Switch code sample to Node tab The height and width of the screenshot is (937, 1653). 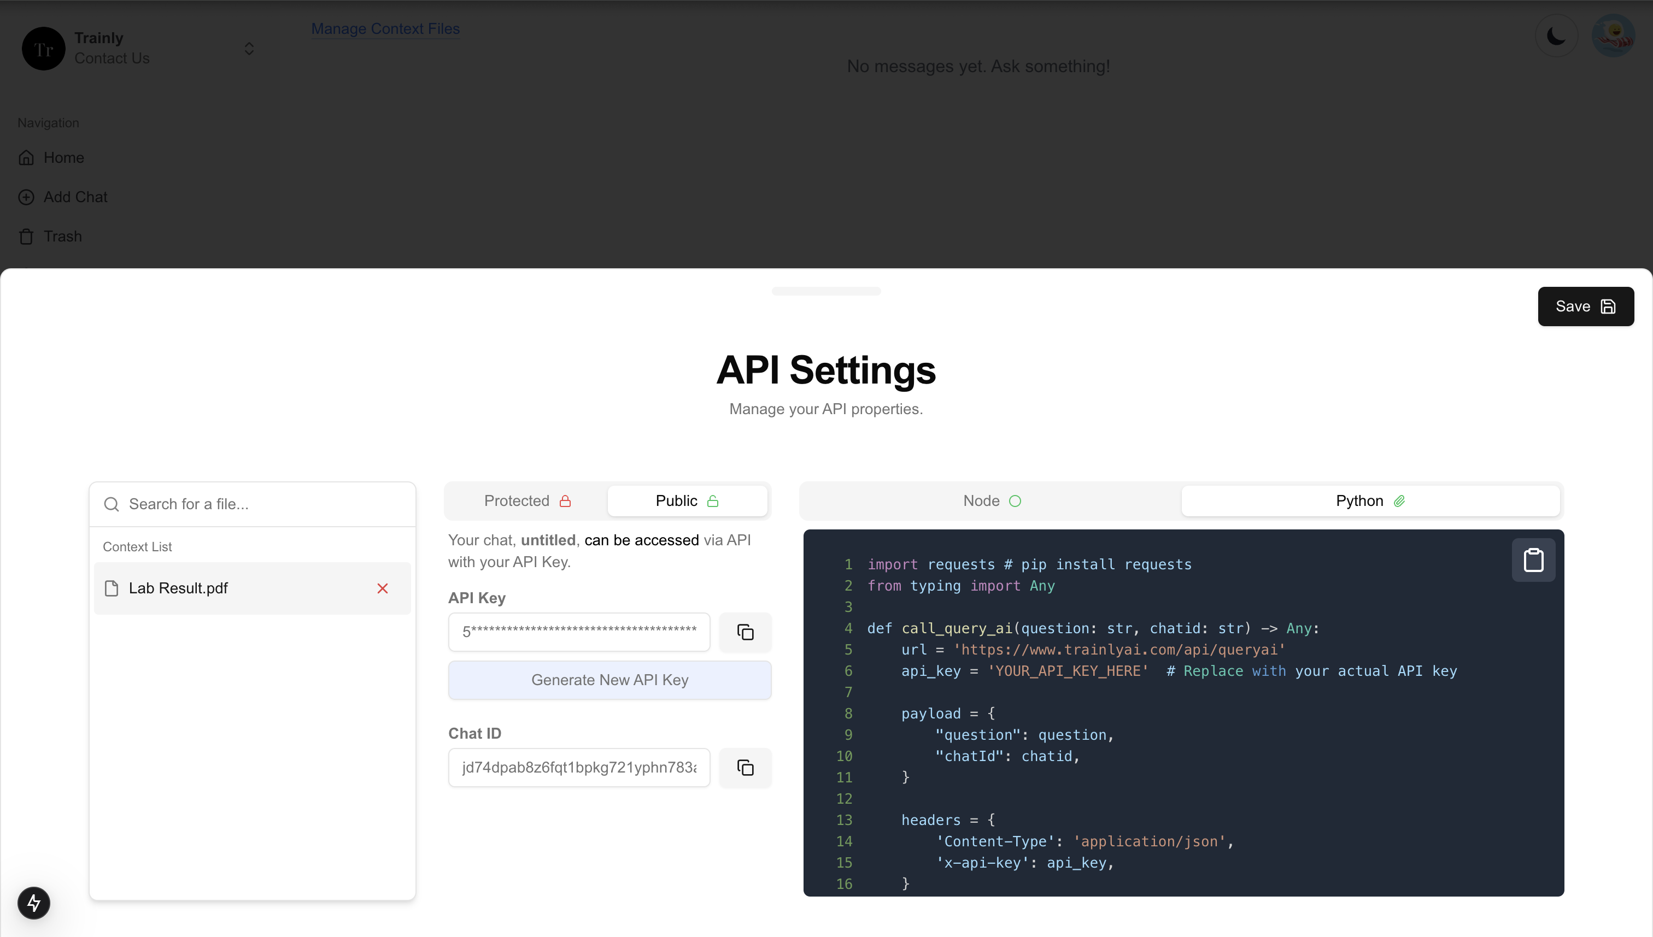[x=990, y=500]
